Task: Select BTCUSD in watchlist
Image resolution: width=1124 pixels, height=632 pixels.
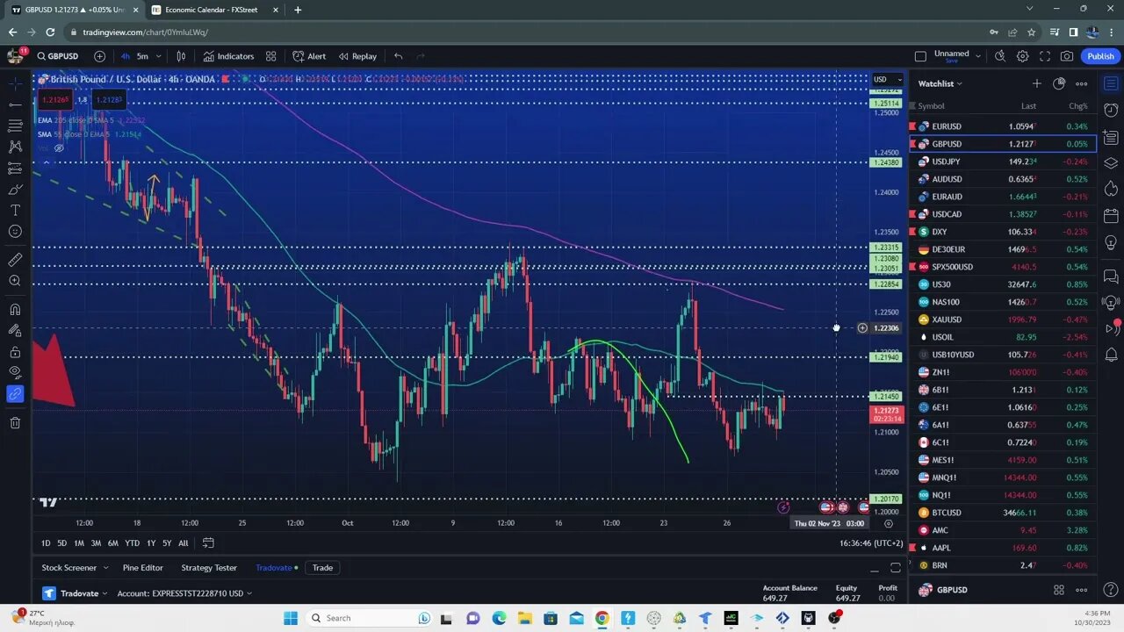Action: tap(1002, 513)
